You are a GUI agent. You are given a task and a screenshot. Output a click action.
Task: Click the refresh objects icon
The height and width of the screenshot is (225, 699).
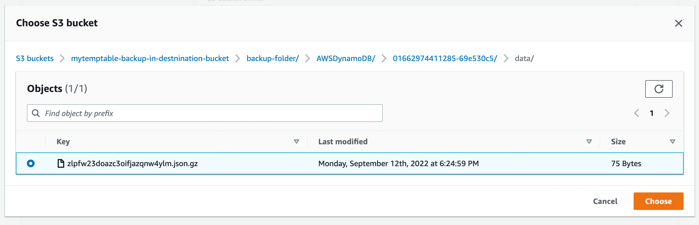point(659,89)
